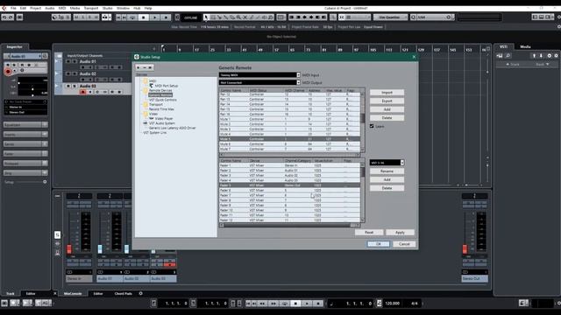Image resolution: width=561 pixels, height=315 pixels.
Task: Click the tempo value 120.000
Action: 392,304
